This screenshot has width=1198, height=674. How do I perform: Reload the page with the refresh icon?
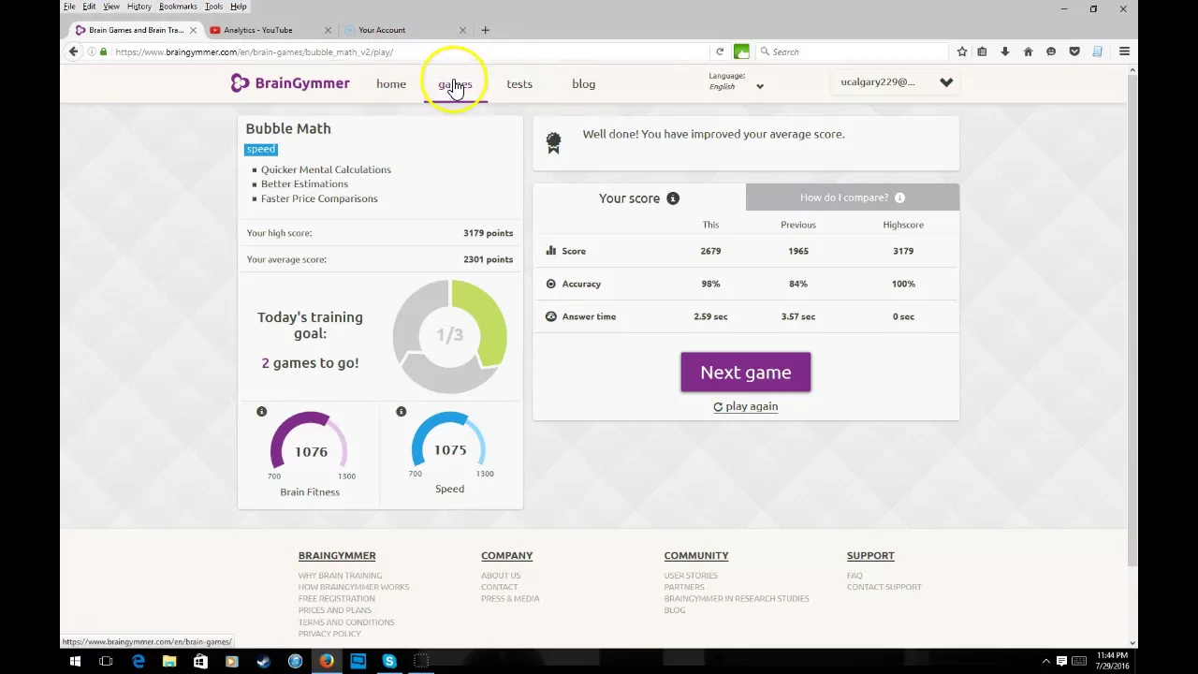pyautogui.click(x=719, y=51)
